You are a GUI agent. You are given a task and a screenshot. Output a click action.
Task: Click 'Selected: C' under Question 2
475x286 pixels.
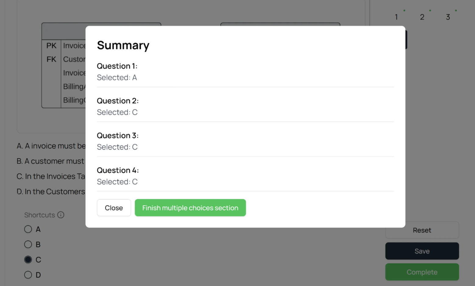[x=117, y=112]
